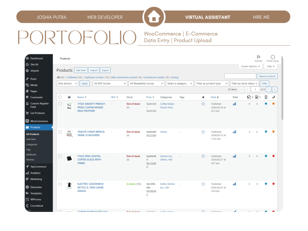
Task: Expand the Screen Options panel
Action: point(250,67)
